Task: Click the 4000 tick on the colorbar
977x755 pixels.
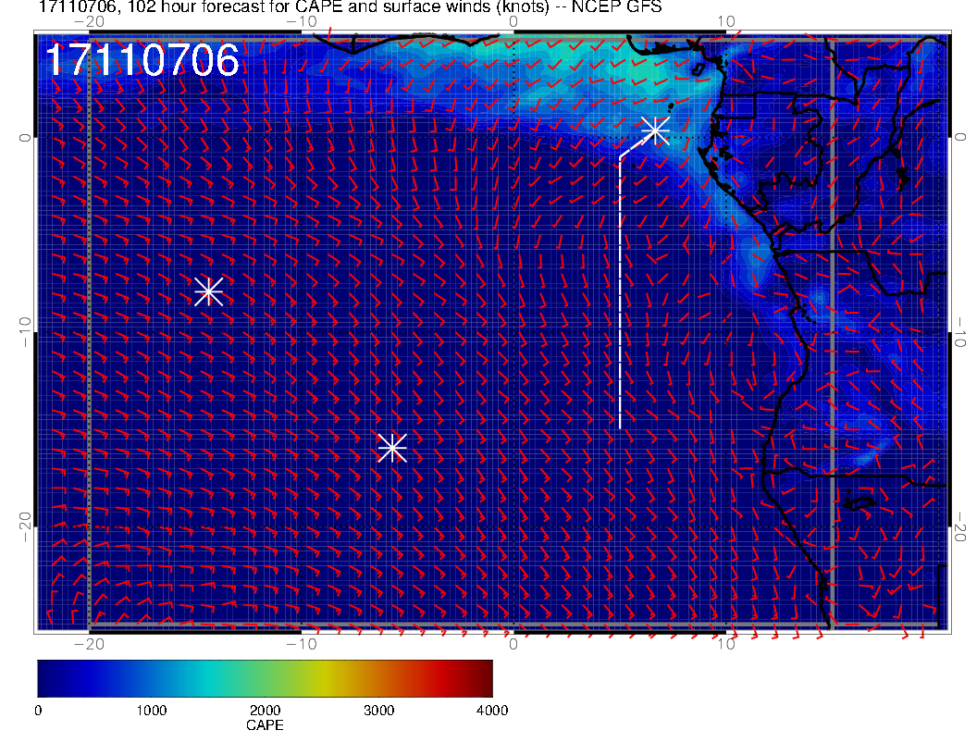Action: (492, 711)
